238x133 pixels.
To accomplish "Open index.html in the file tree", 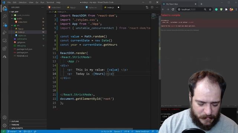I will coord(23,22).
